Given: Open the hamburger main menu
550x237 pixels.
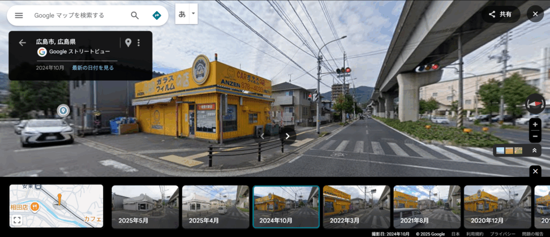Looking at the screenshot, I should click(x=19, y=16).
